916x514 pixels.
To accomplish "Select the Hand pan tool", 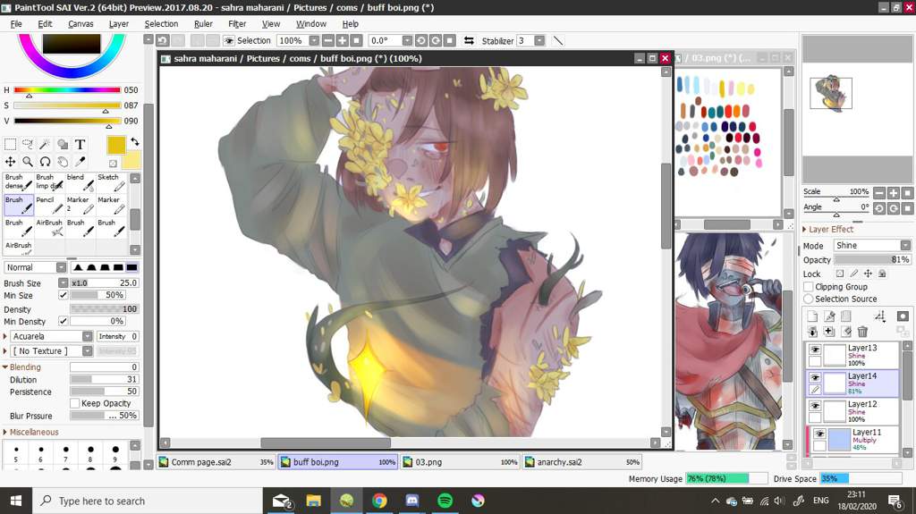I will coord(63,161).
